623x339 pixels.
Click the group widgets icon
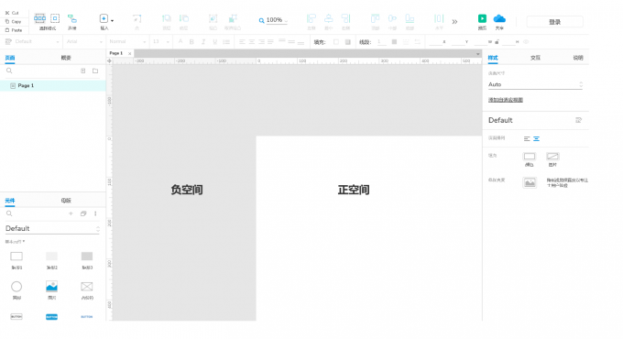click(213, 18)
